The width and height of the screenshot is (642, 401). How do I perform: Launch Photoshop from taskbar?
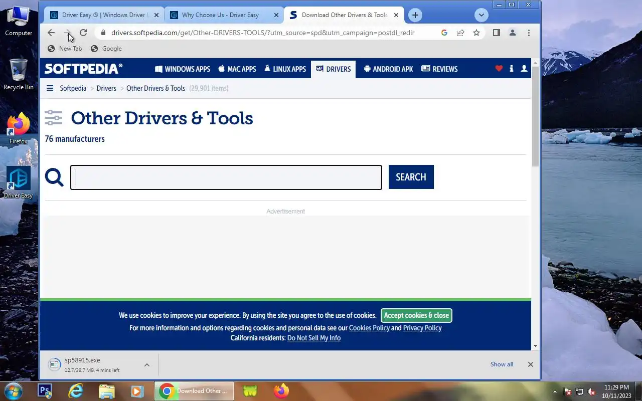point(45,391)
